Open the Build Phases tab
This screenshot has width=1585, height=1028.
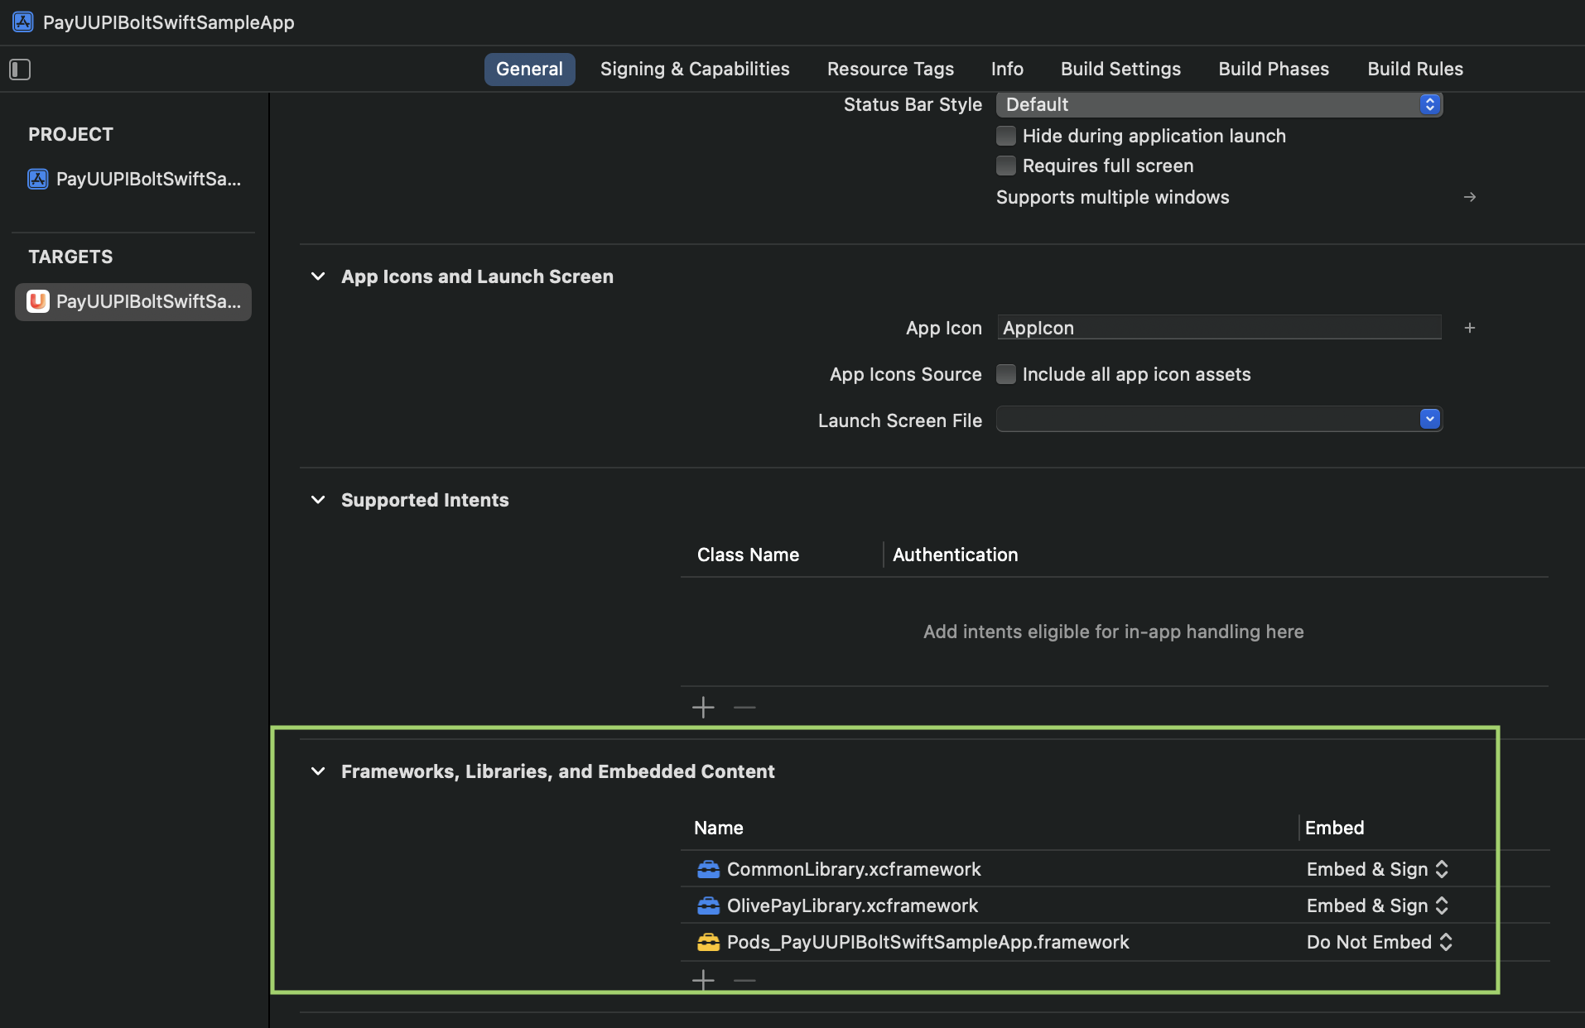(1274, 69)
